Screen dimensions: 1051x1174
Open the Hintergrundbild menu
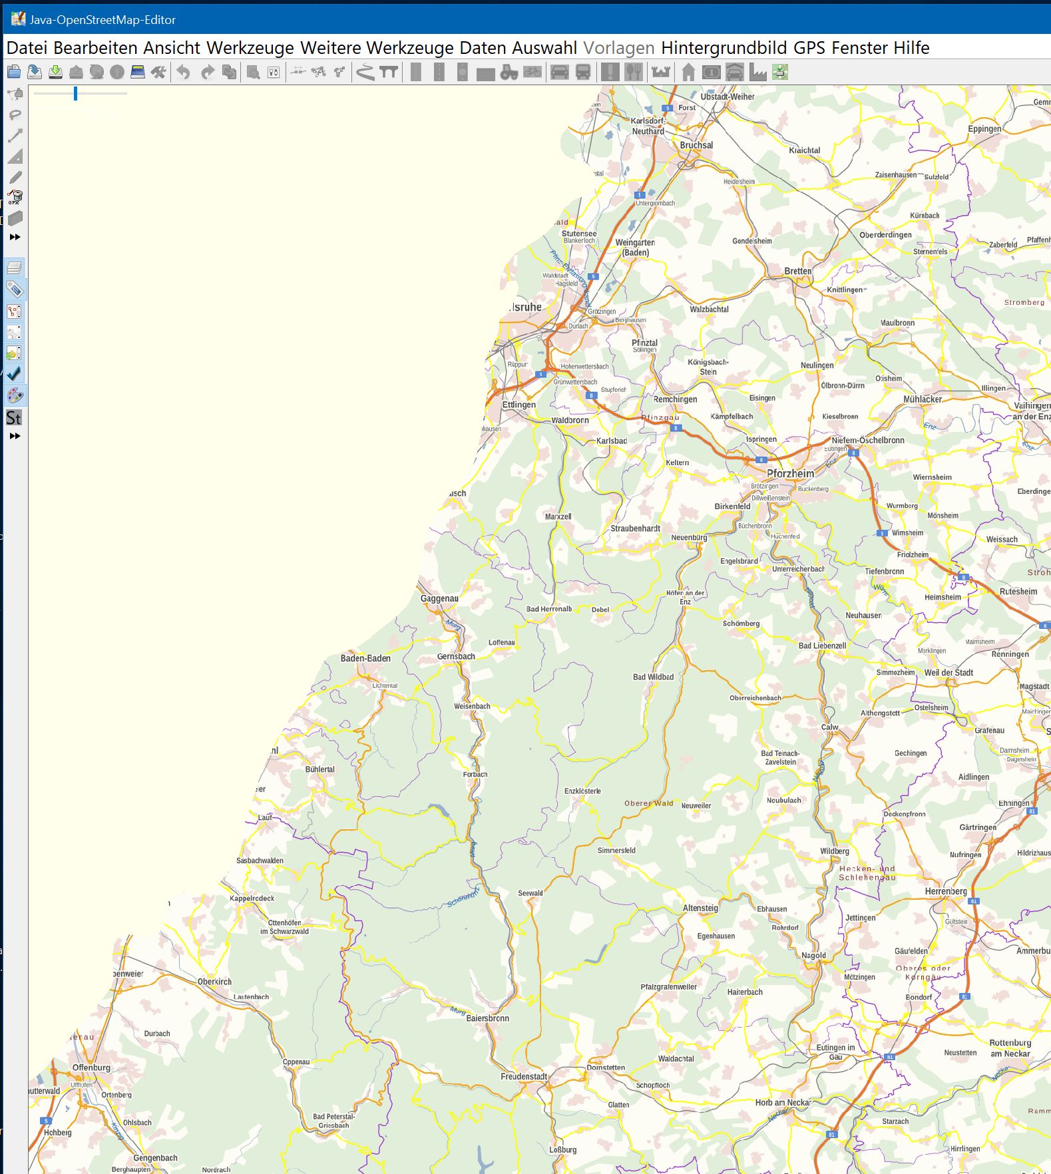pos(724,48)
